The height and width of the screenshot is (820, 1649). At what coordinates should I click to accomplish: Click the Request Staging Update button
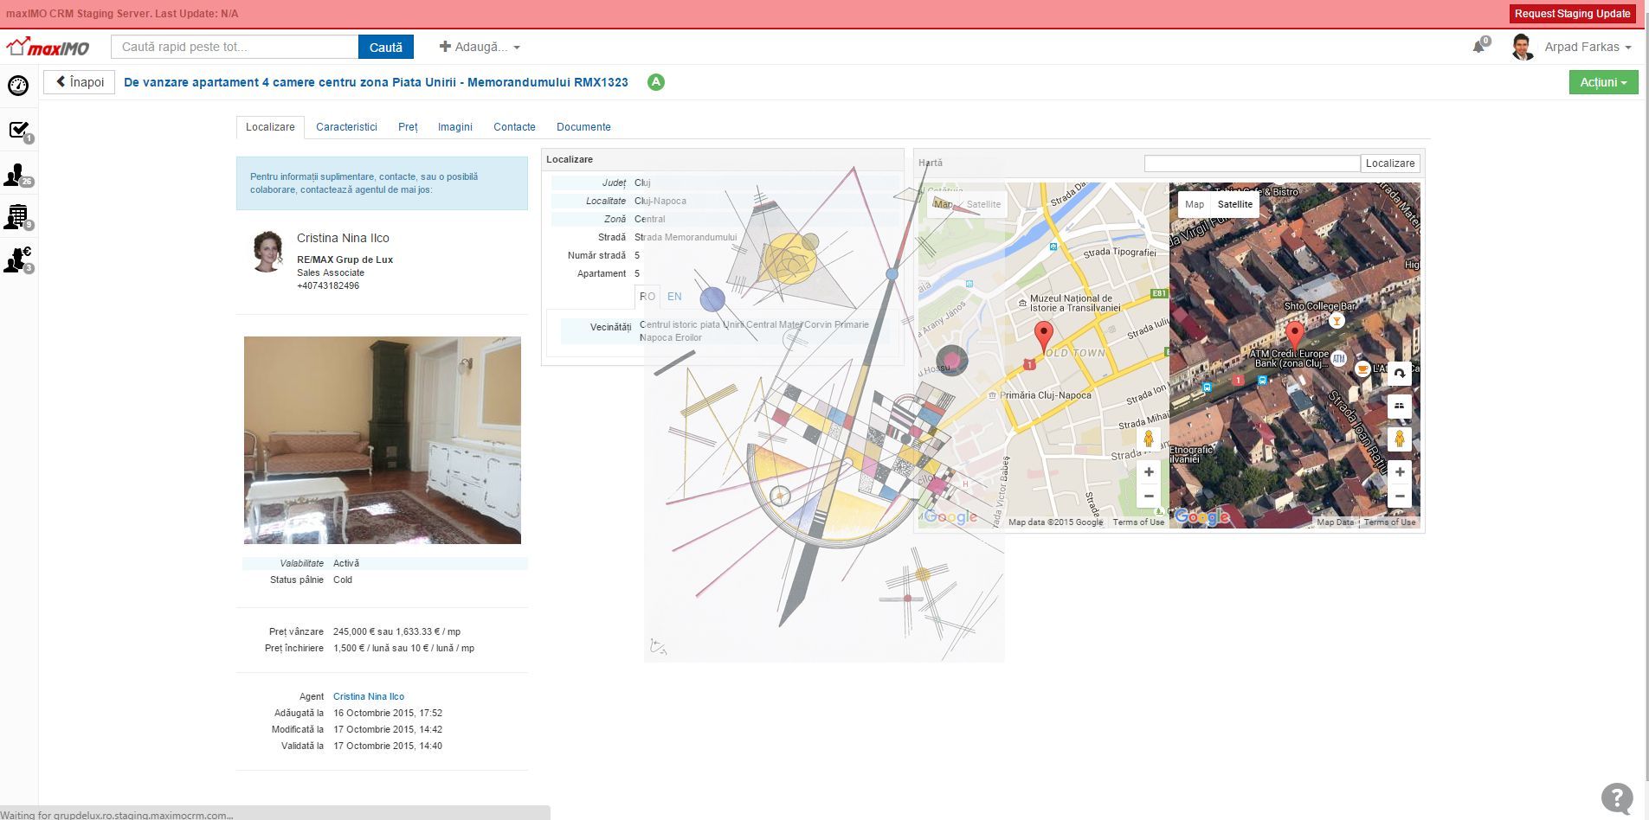pos(1572,14)
